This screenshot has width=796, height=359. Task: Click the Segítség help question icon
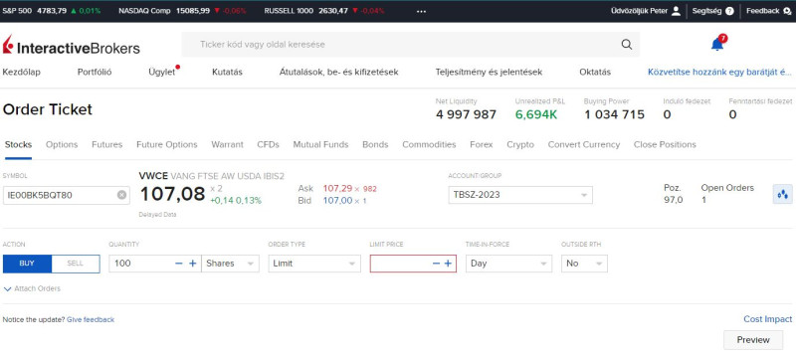[x=729, y=11]
